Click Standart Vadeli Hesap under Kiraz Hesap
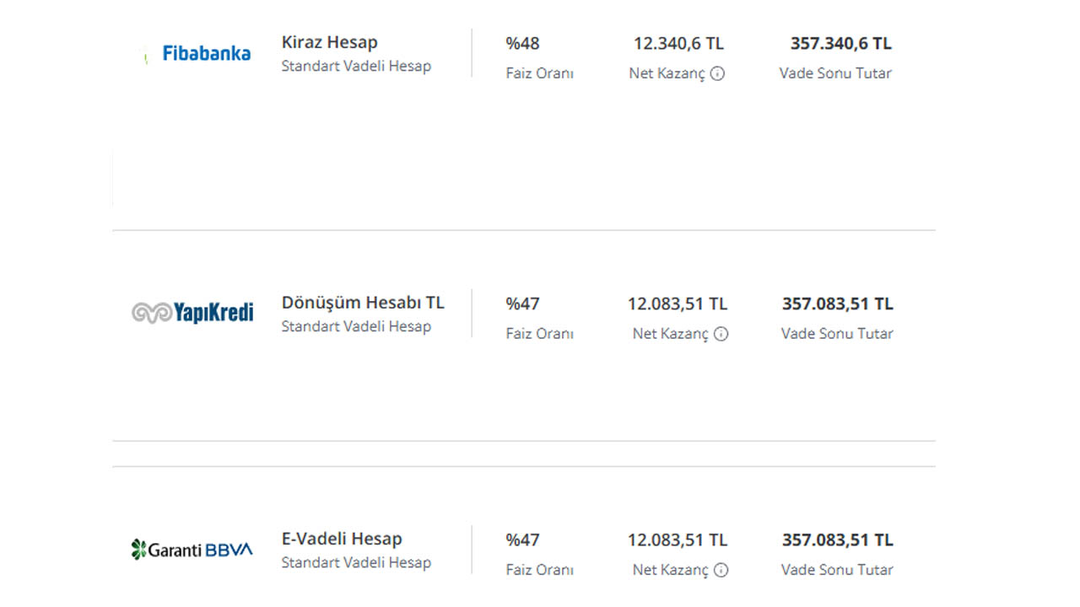The width and height of the screenshot is (1080, 607). (356, 66)
